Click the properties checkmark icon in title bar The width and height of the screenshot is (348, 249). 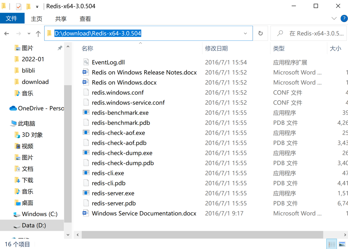[19, 6]
